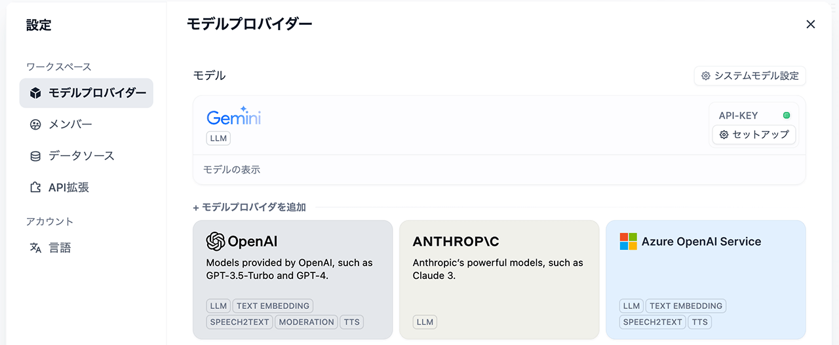Expand the モデルプロバイダを追加 section
The width and height of the screenshot is (839, 345).
[249, 207]
